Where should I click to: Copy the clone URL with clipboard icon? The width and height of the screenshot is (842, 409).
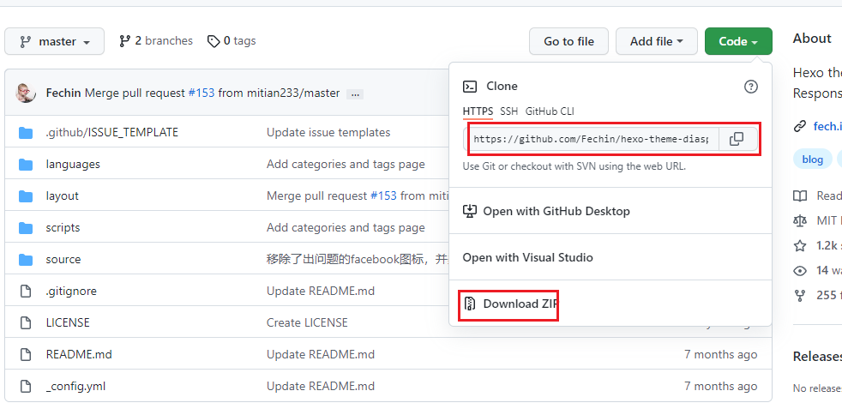[x=736, y=139]
